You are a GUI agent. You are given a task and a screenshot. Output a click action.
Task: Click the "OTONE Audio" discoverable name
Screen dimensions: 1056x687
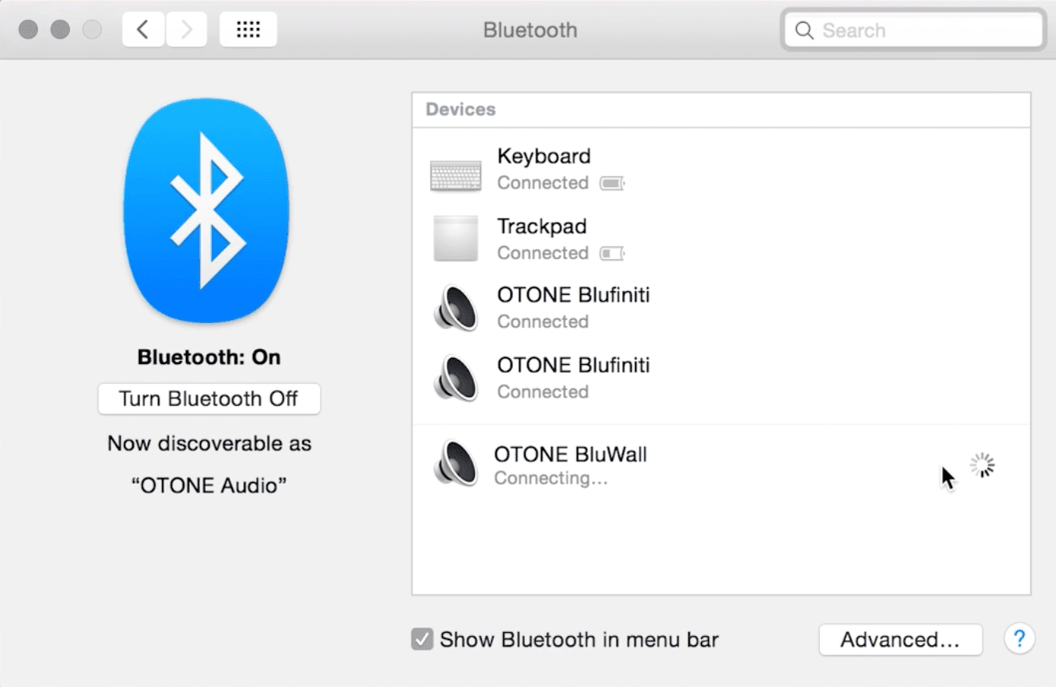(x=209, y=486)
